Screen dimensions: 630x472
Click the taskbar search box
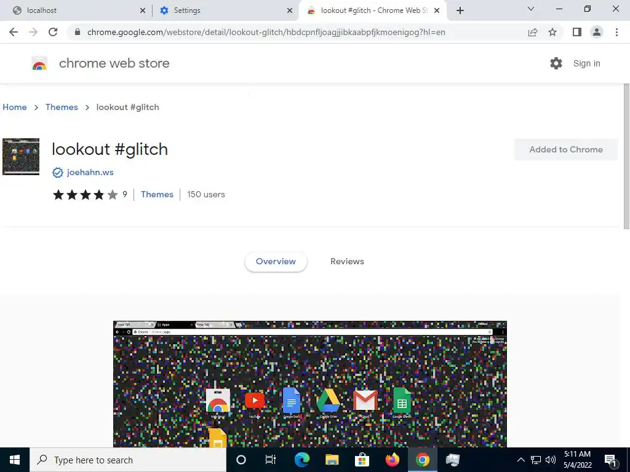128,460
